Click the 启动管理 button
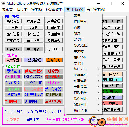The height and width of the screenshot is (127, 129). [x=54, y=21]
